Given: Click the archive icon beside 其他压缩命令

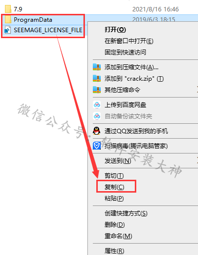Looking at the screenshot, I should [x=97, y=90].
